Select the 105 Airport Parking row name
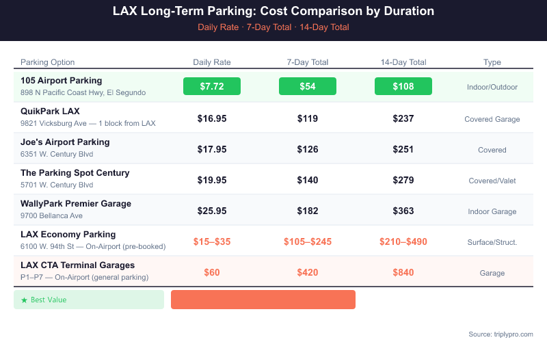The width and height of the screenshot is (547, 342). (x=62, y=81)
